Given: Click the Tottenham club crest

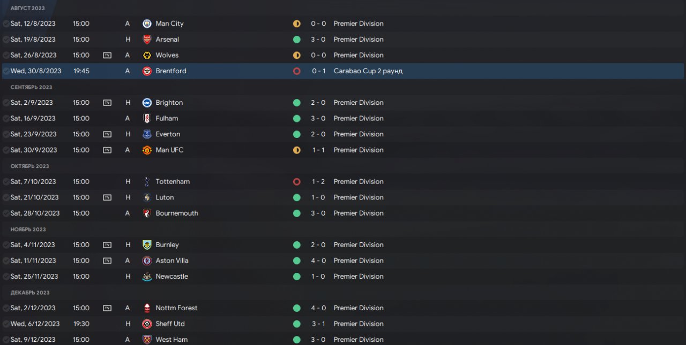Looking at the screenshot, I should tap(147, 182).
